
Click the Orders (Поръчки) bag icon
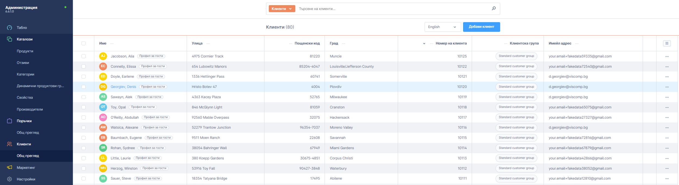[x=10, y=121]
